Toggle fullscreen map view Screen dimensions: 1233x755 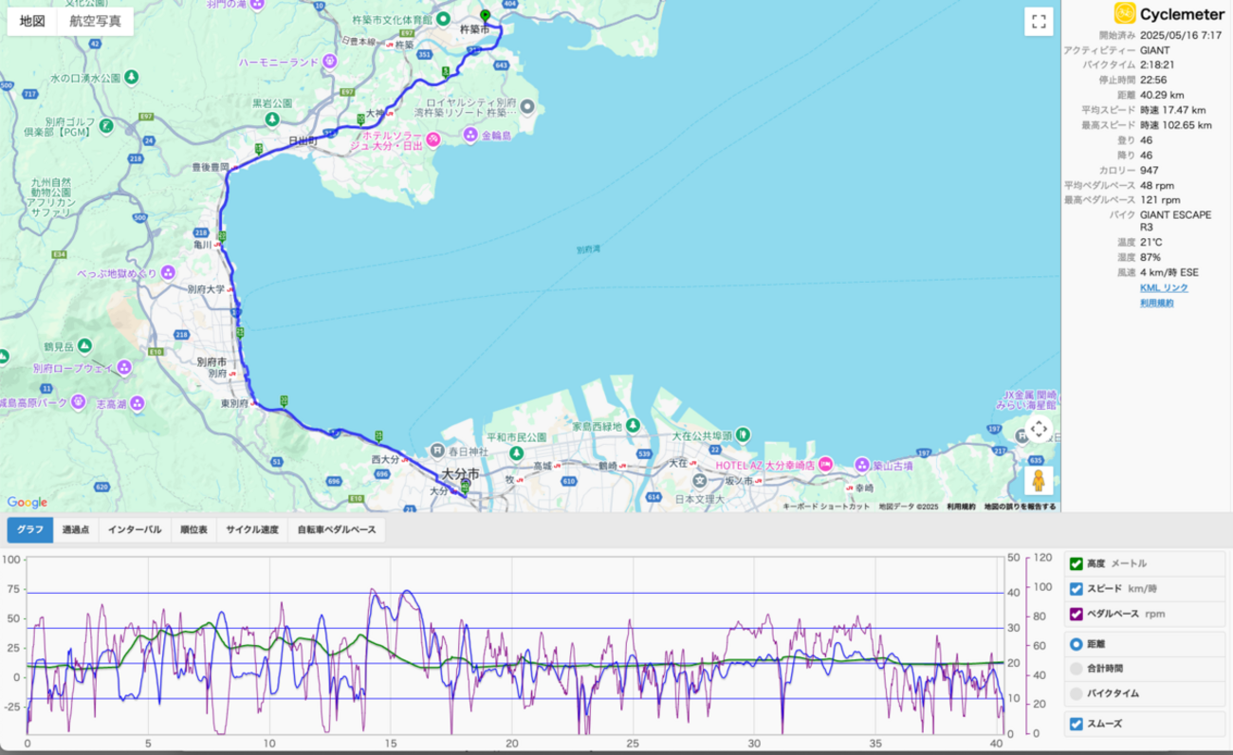click(1039, 22)
